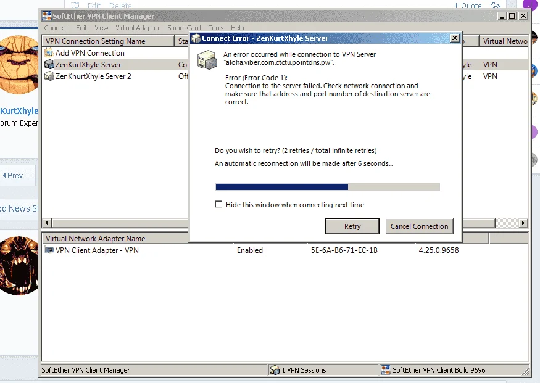Click the SoftEther VPN Client Manager title icon
Screen dimensions: 540x383
(46, 16)
